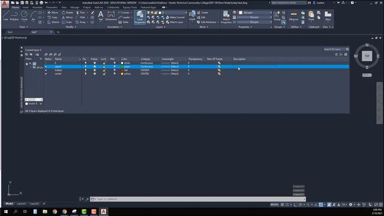
Task: Open the ByLayer color dropdown
Action: (255, 13)
